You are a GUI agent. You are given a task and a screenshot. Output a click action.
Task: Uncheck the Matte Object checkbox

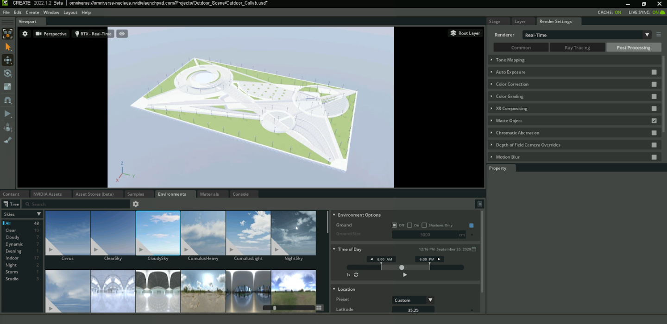click(x=654, y=121)
